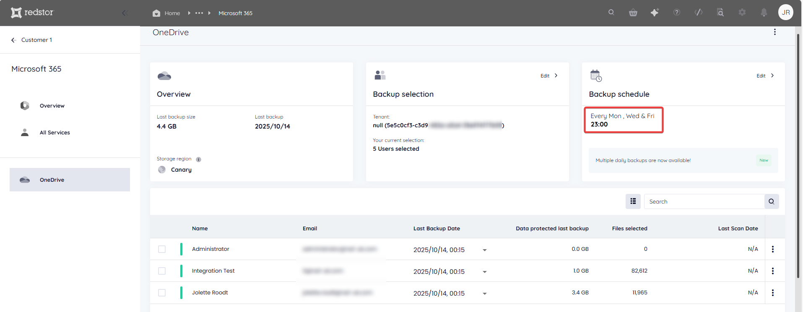
Task: Click the New badge in backups banner
Action: click(764, 160)
